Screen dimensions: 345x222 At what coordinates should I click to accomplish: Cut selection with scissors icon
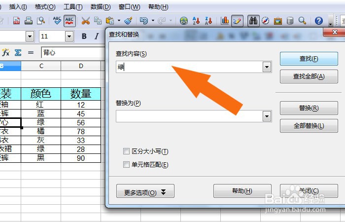[x=85, y=21]
